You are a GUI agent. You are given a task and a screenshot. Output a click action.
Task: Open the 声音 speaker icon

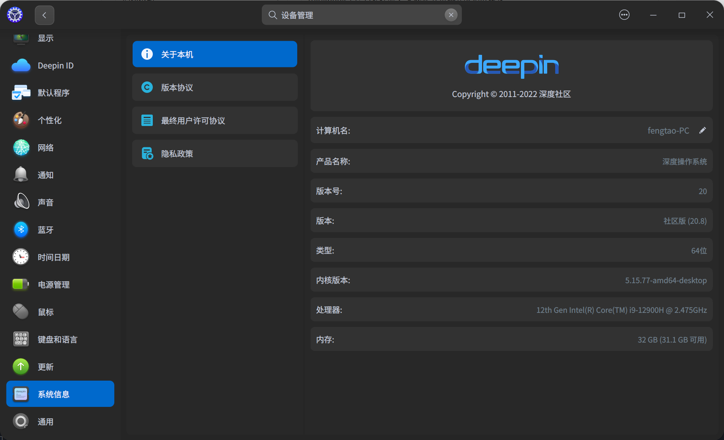(21, 201)
